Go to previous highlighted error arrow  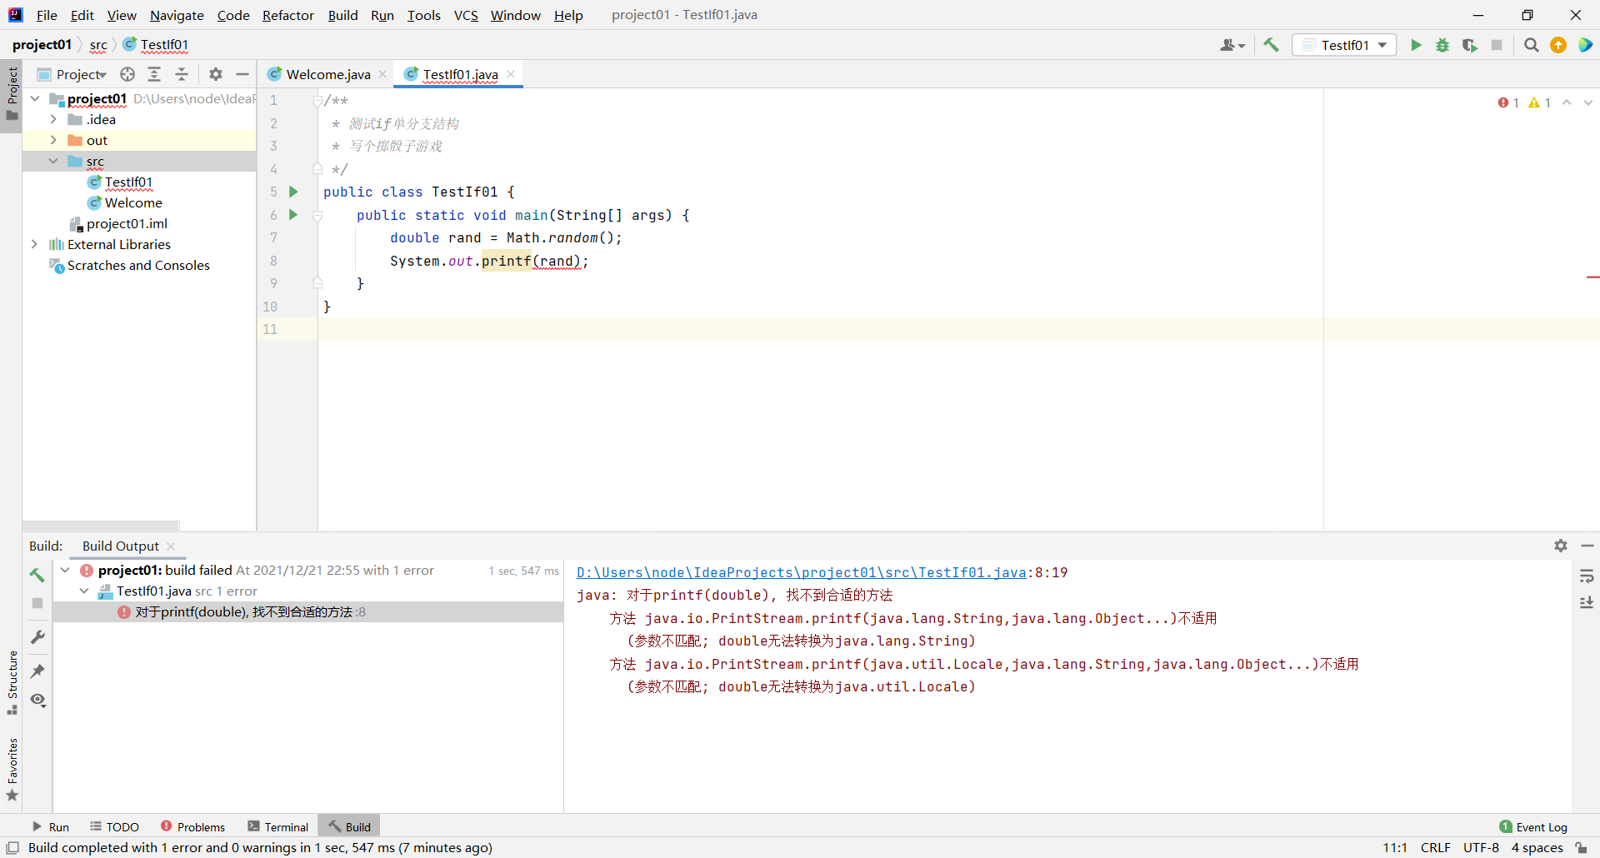tap(1567, 102)
